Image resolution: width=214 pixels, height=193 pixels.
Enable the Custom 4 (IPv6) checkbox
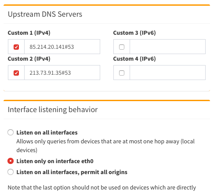point(122,73)
